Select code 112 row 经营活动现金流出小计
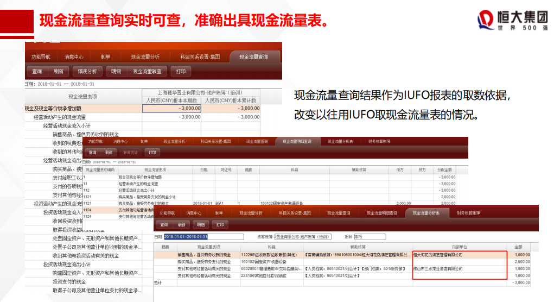This screenshot has height=302, width=554. (270, 190)
